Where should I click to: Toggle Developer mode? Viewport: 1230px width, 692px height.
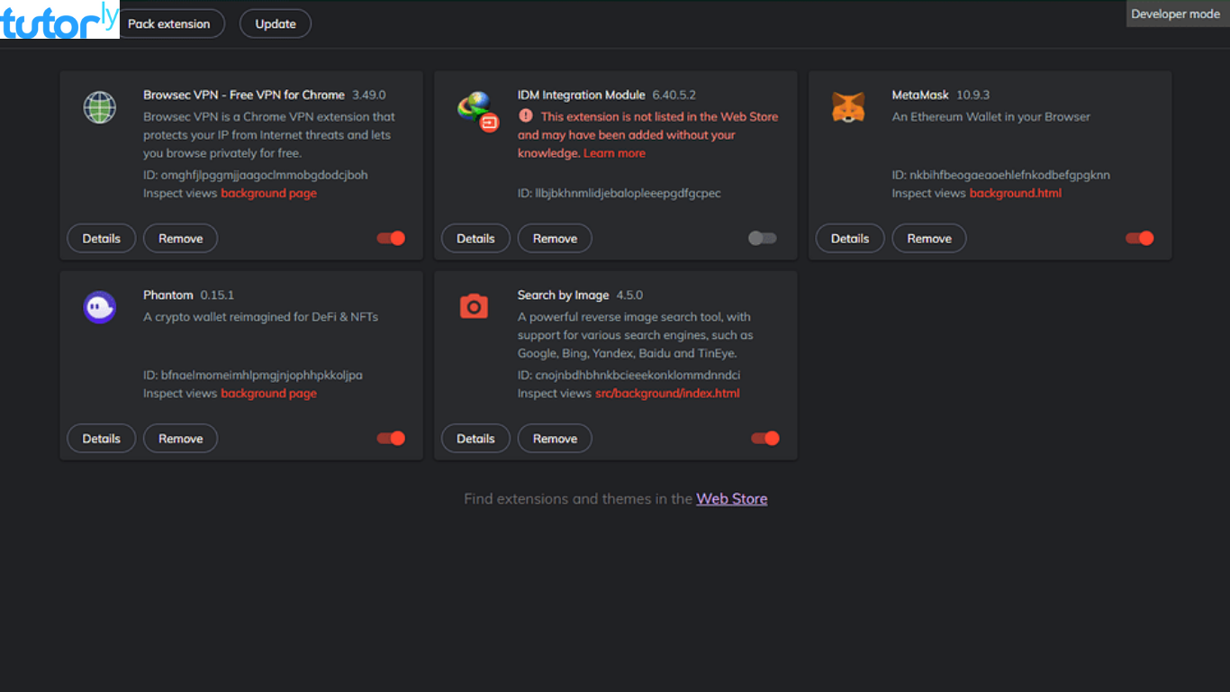1174,14
